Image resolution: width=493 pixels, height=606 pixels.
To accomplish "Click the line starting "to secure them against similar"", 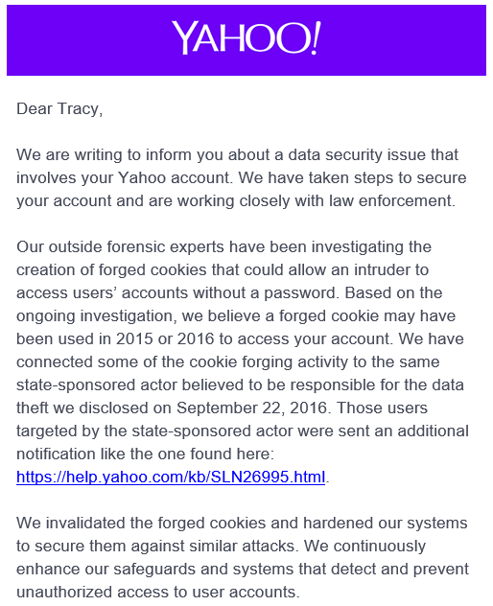I will tap(221, 547).
